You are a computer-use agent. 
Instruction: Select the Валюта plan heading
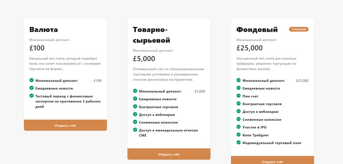pos(44,29)
